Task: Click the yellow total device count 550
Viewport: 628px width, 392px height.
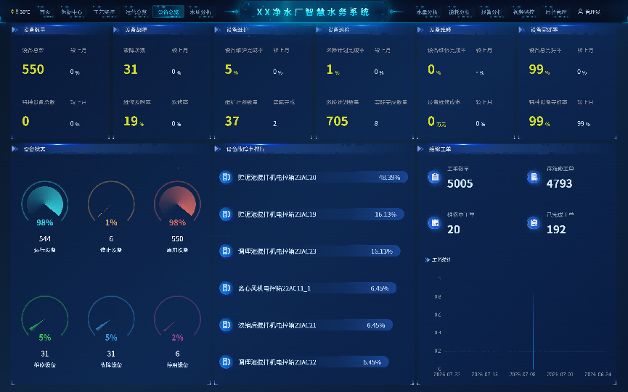Action: point(33,70)
